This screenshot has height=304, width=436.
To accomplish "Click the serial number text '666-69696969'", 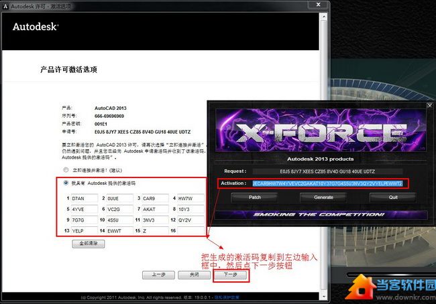I will pos(109,116).
